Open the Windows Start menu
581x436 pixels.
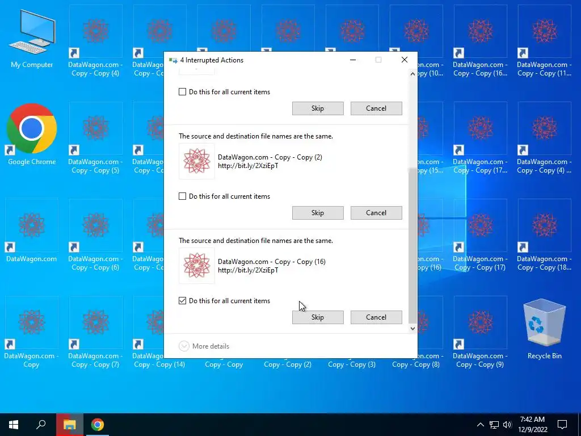coord(14,425)
